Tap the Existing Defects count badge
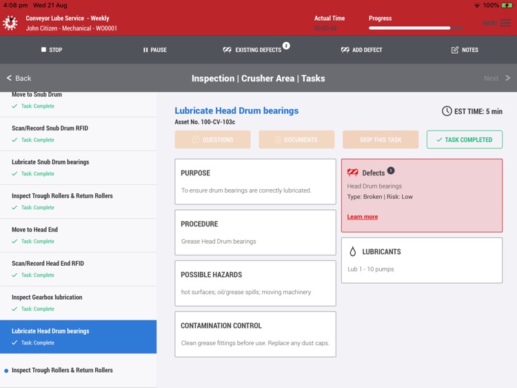Screen dimensions: 517x388 coord(286,46)
